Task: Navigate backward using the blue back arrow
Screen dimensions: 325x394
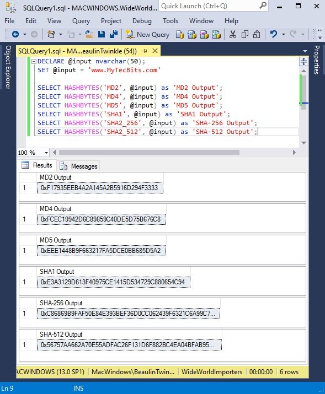Action: coord(15,34)
